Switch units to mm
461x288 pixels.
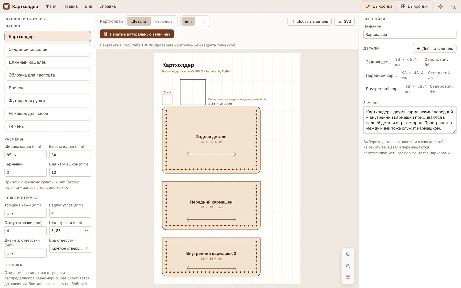pyautogui.click(x=188, y=21)
